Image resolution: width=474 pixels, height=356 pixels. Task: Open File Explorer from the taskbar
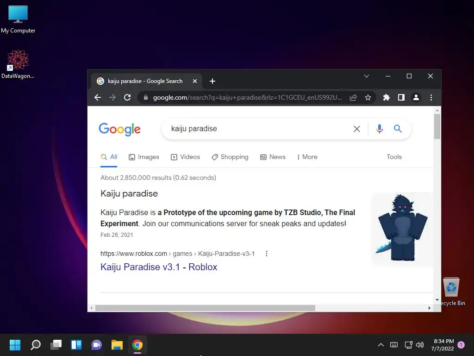point(117,345)
